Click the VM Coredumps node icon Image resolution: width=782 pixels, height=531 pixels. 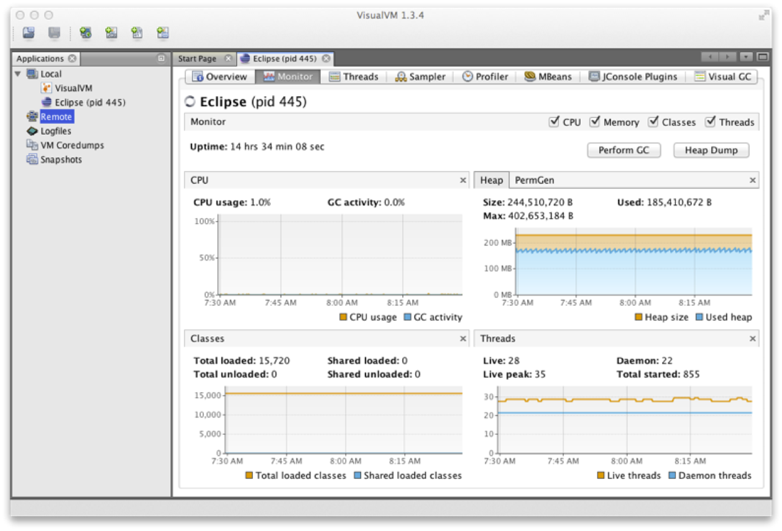pos(32,145)
